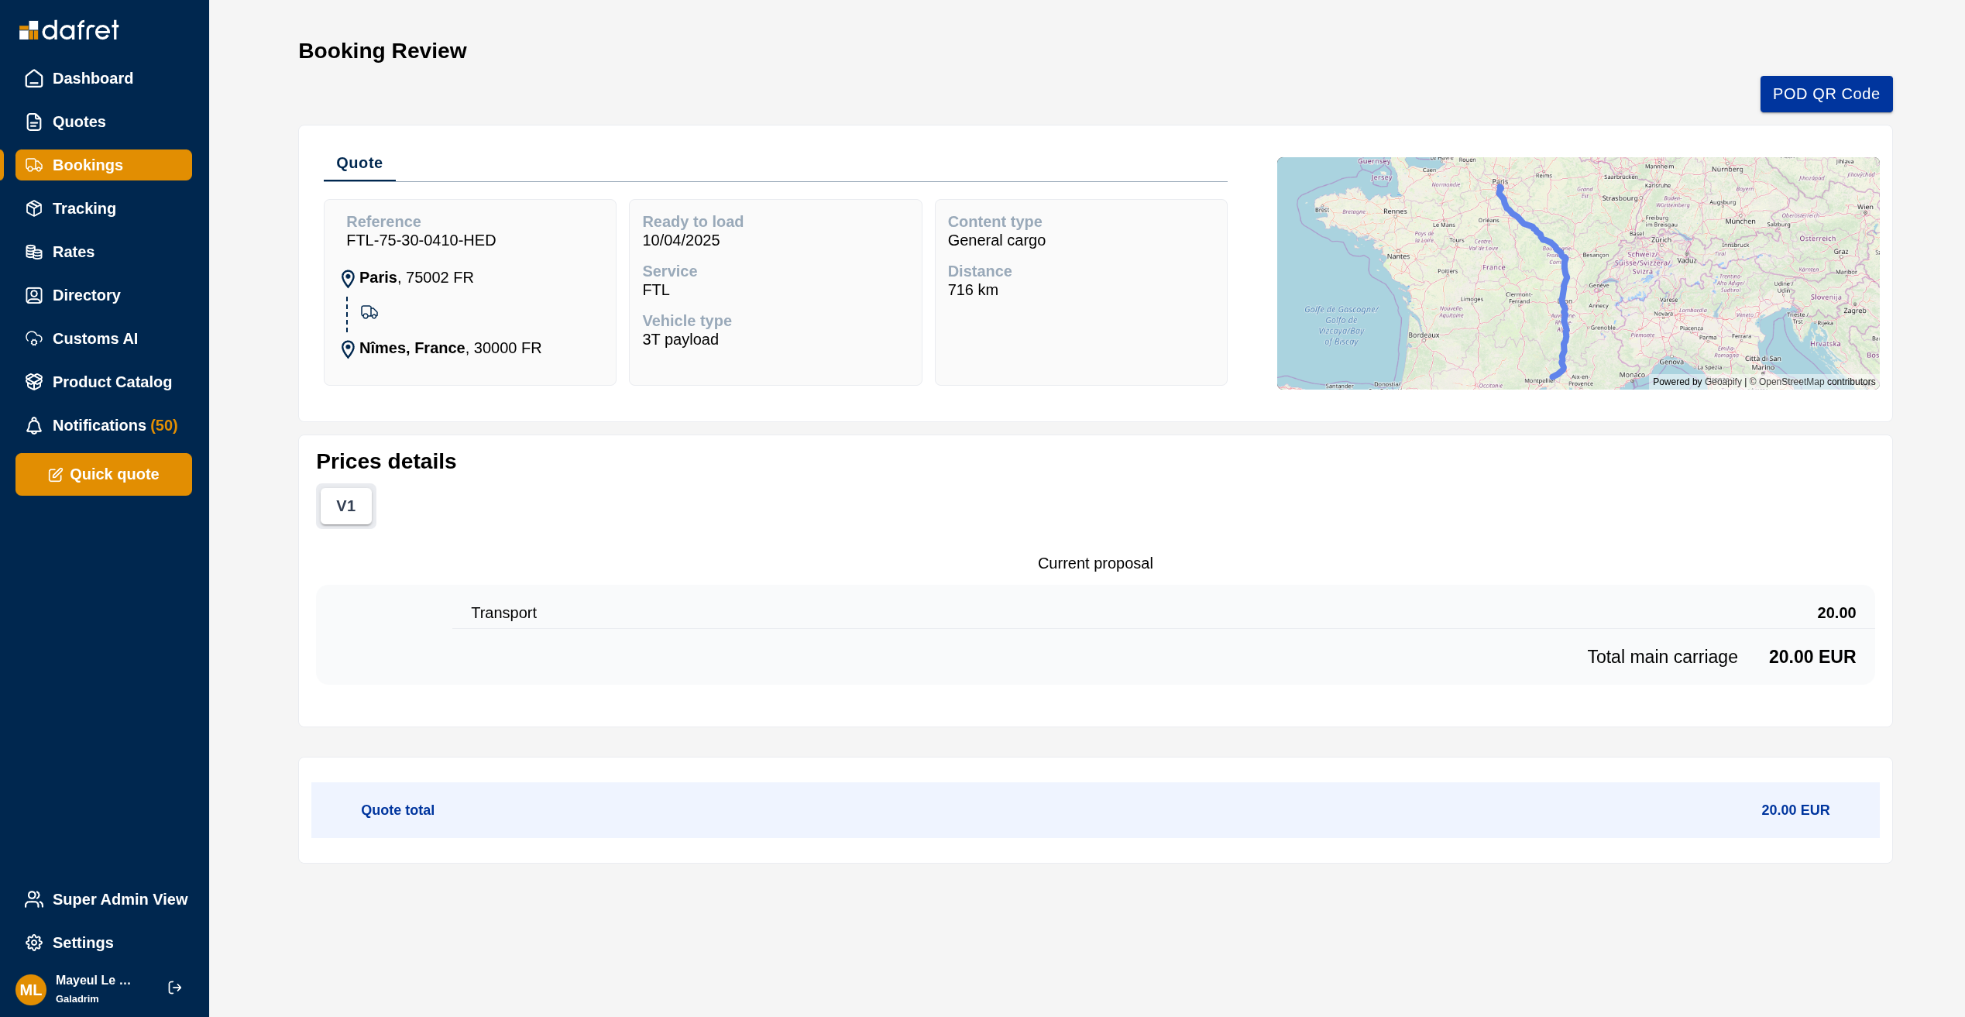Click the Dashboard home icon

(34, 78)
